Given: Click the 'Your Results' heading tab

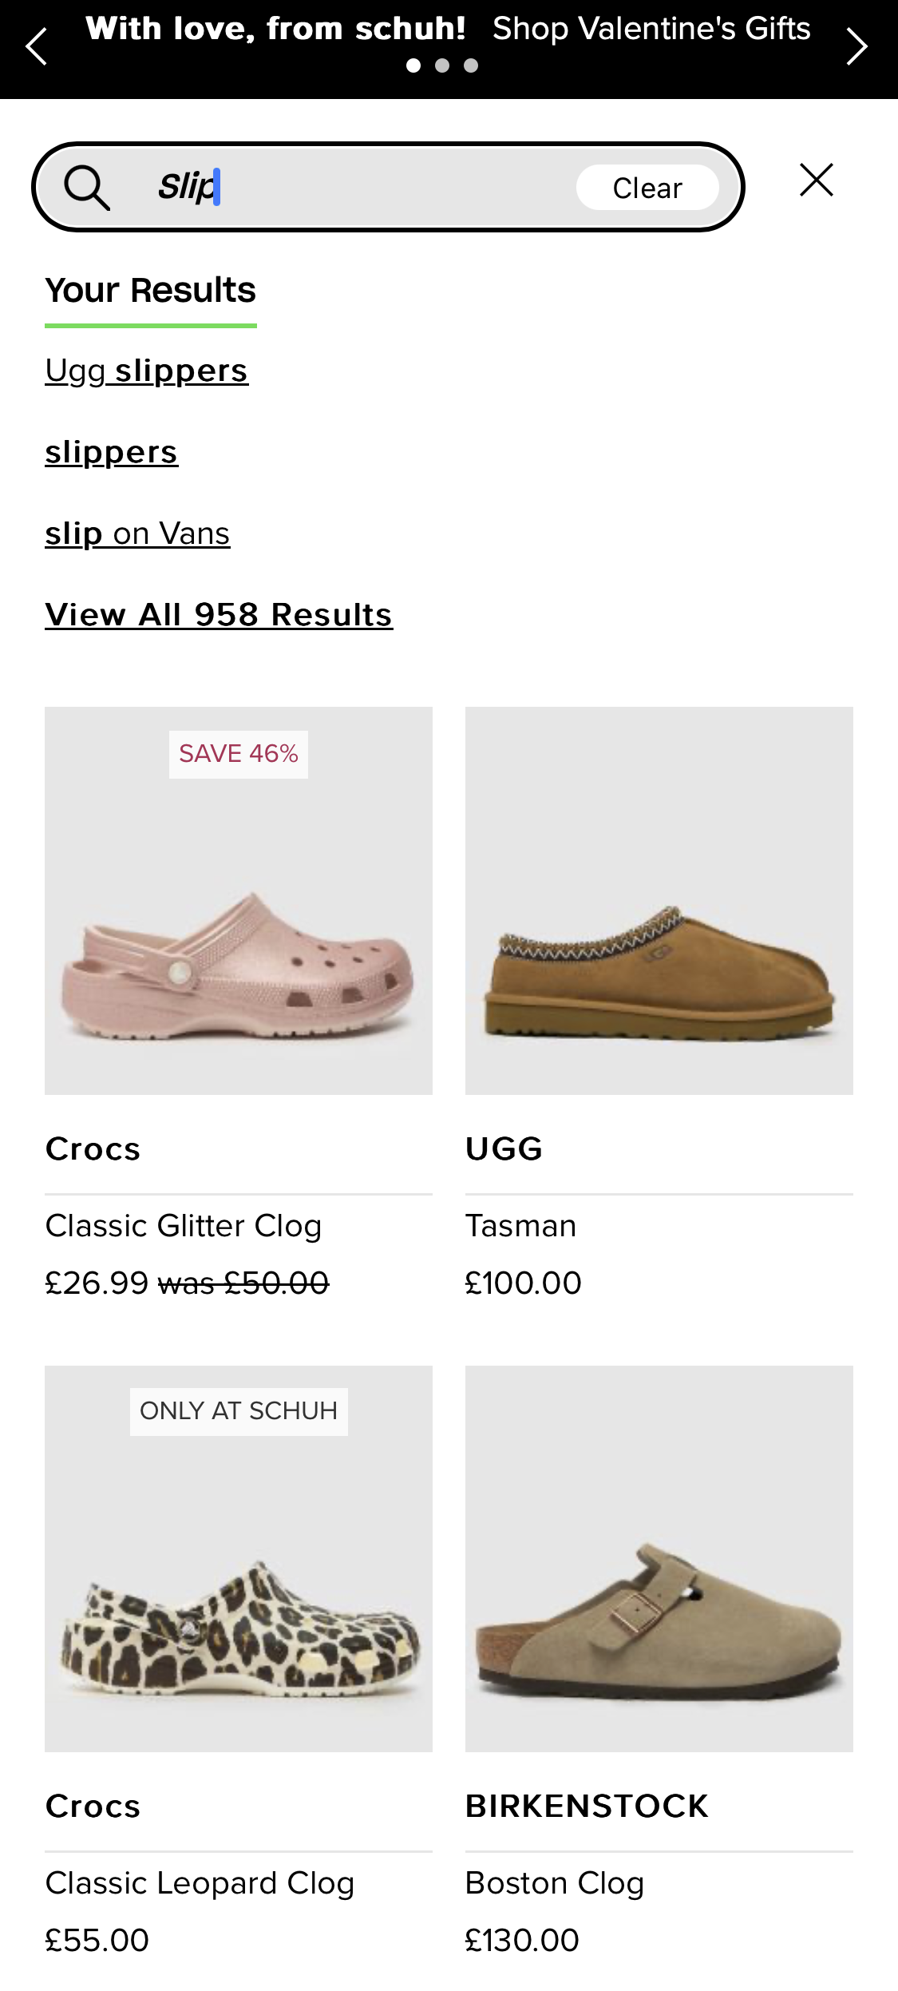Looking at the screenshot, I should click(x=150, y=290).
